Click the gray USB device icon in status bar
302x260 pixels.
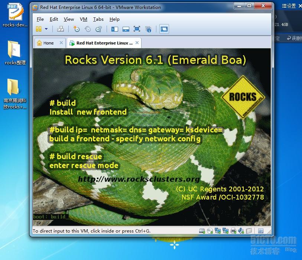point(249,231)
